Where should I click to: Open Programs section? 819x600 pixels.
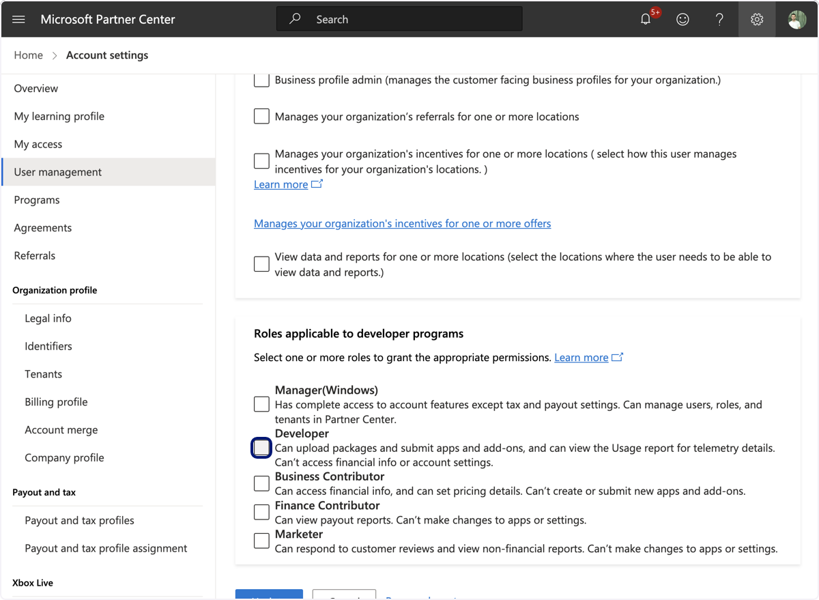[37, 200]
